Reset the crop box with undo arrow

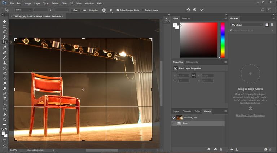(188, 10)
